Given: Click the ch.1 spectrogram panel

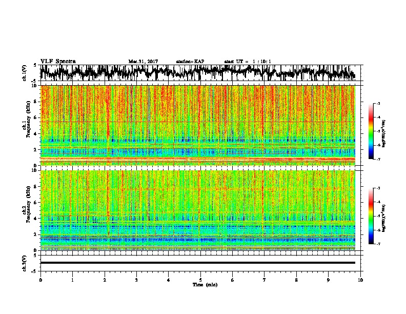Looking at the screenshot, I should point(197,125).
